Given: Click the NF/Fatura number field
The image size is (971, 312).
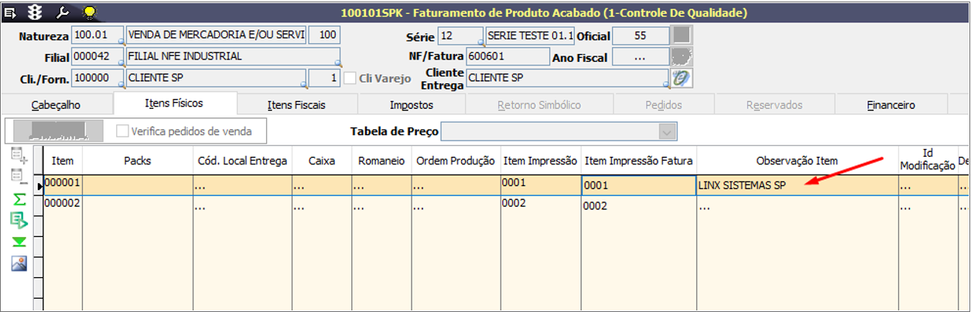Looking at the screenshot, I should [x=508, y=57].
